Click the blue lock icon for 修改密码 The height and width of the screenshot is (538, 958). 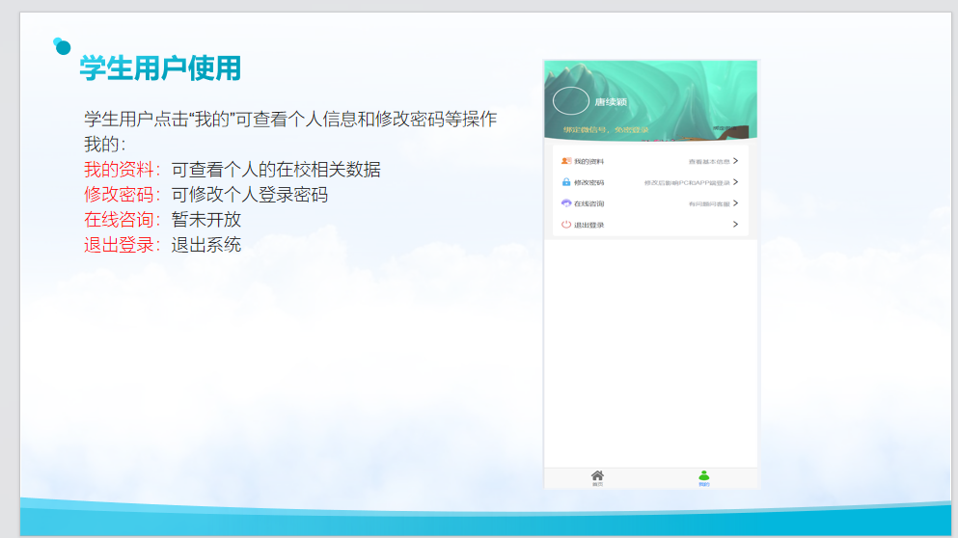pos(566,182)
